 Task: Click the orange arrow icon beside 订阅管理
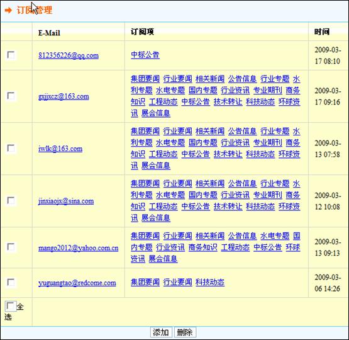click(x=8, y=10)
